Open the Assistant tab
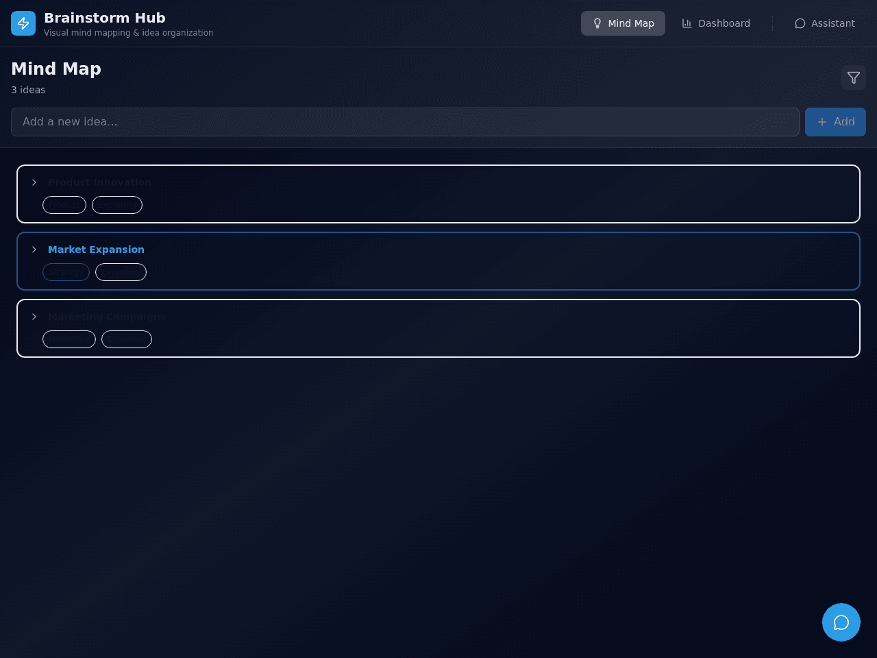877x658 pixels. click(x=825, y=23)
